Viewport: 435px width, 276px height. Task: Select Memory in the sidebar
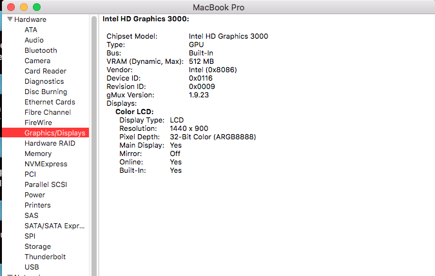click(x=38, y=153)
